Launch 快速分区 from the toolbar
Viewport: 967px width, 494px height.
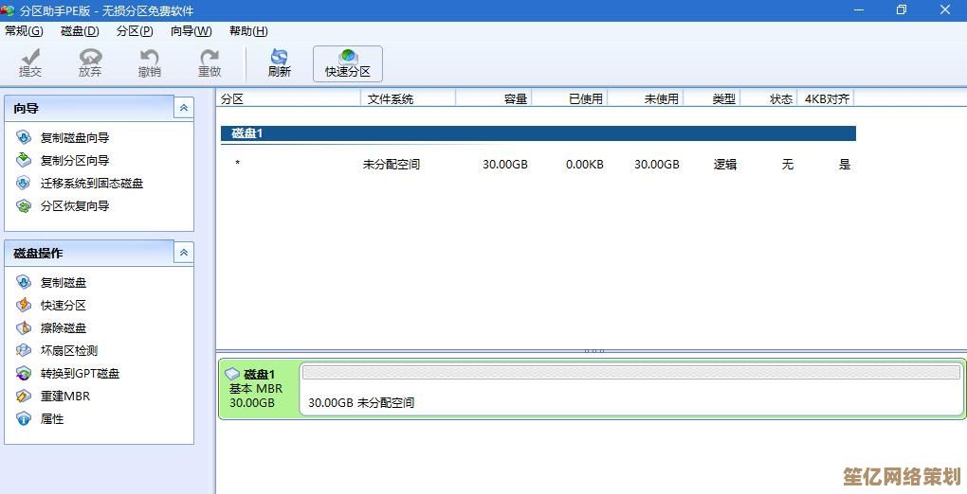coord(348,62)
